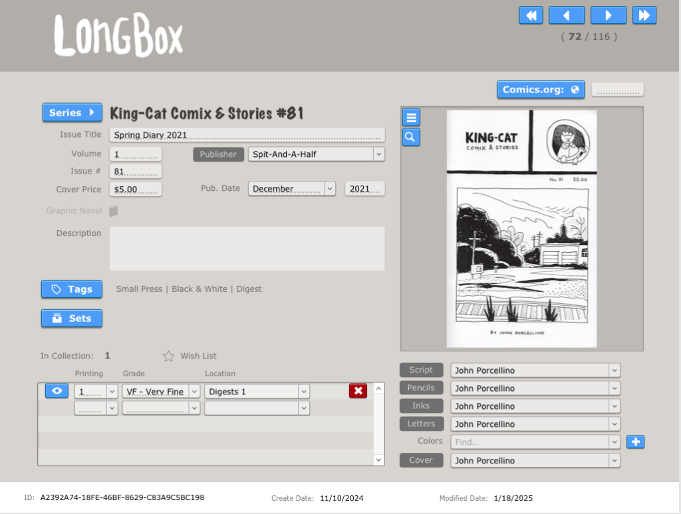
Task: Click the Script role button
Action: [x=421, y=370]
